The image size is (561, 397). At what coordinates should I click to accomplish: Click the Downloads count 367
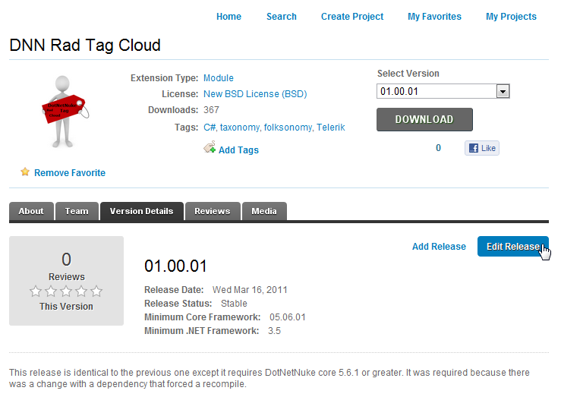[x=211, y=110]
